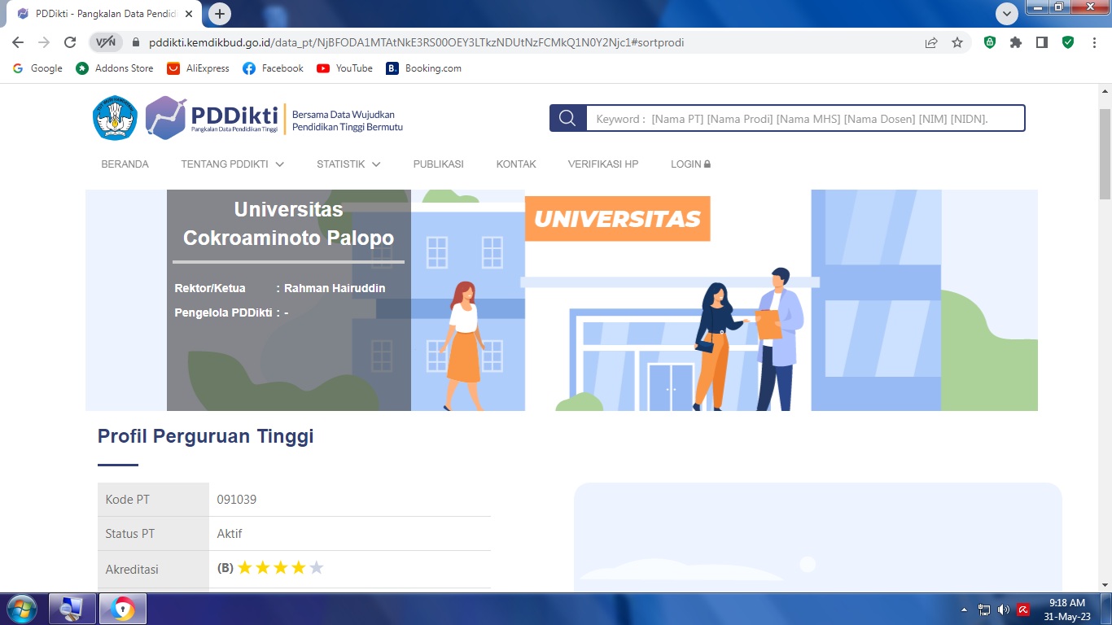This screenshot has height=625, width=1112.
Task: Open the Windows Start menu
Action: point(22,609)
